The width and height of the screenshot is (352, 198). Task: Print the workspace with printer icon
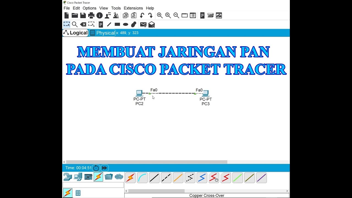91,16
